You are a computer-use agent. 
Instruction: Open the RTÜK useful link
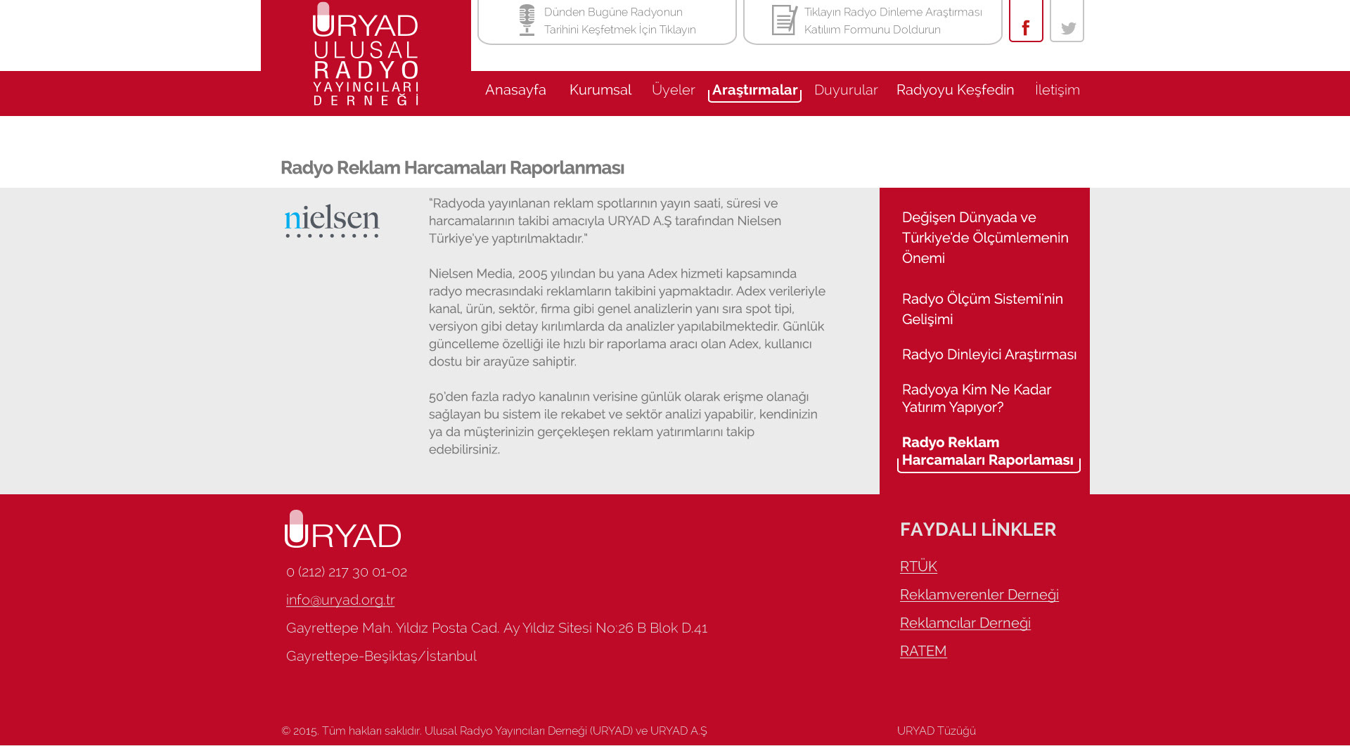pos(918,567)
